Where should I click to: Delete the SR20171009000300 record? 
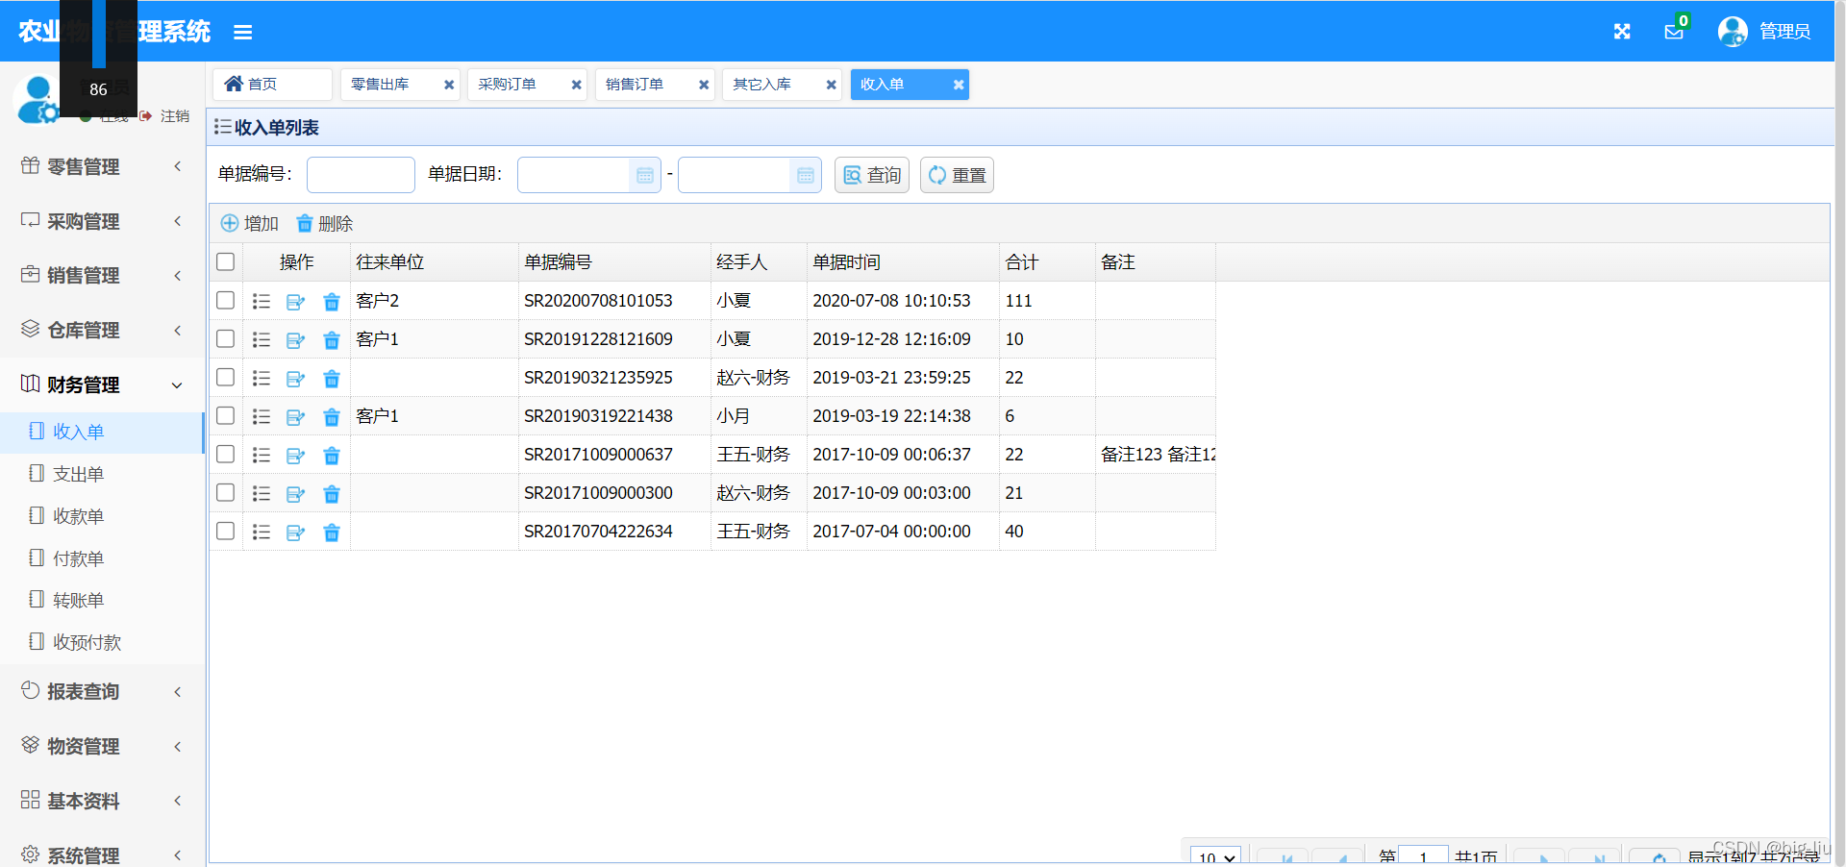pyautogui.click(x=332, y=494)
